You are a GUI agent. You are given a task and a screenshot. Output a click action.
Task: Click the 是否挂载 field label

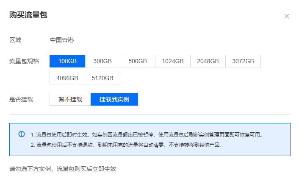click(x=21, y=99)
